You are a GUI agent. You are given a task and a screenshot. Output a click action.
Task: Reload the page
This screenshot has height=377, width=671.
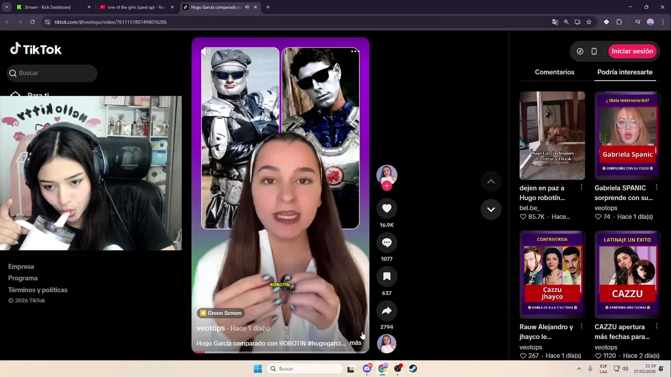pyautogui.click(x=33, y=22)
